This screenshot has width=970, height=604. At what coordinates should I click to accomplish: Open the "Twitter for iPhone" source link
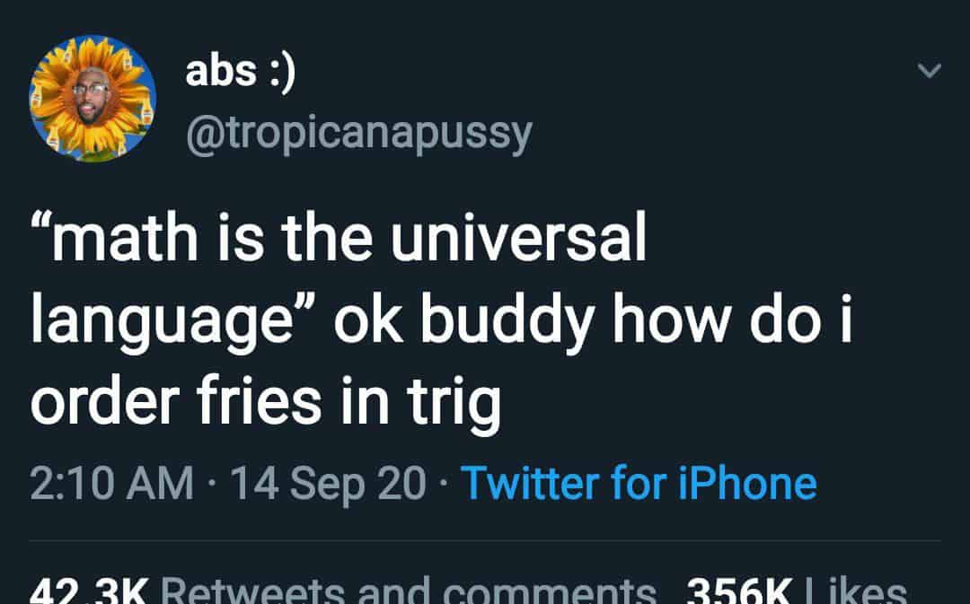639,484
